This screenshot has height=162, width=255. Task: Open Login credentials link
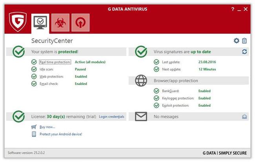(x=111, y=117)
